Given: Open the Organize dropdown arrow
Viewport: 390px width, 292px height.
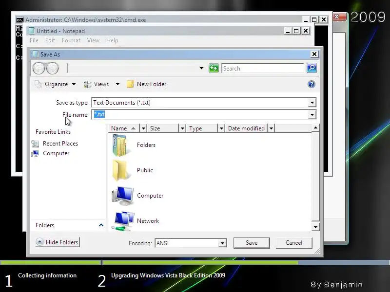Looking at the screenshot, I should [74, 84].
